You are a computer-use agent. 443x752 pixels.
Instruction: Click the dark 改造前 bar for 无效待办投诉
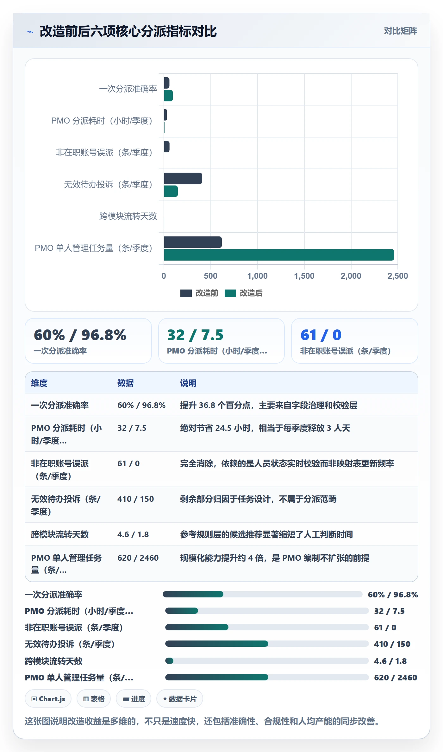(183, 178)
